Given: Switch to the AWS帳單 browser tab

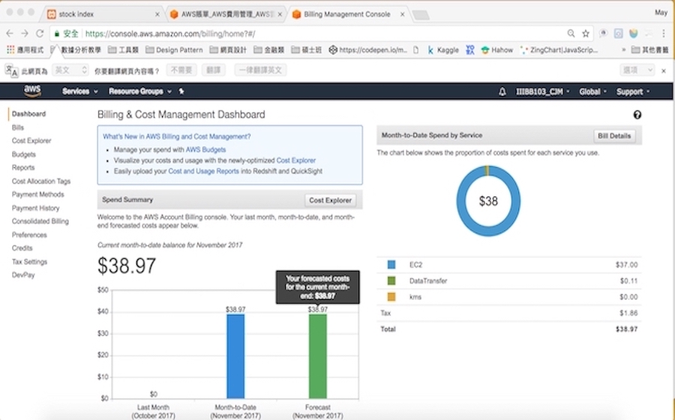Looking at the screenshot, I should point(226,14).
